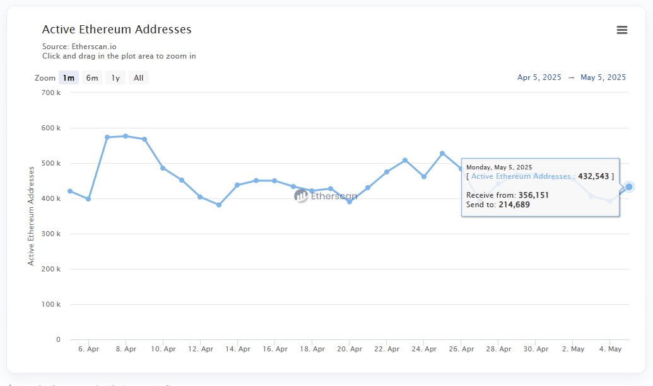Click the Apr 9 data point
Screen dimensions: 653x386
pyautogui.click(x=144, y=139)
